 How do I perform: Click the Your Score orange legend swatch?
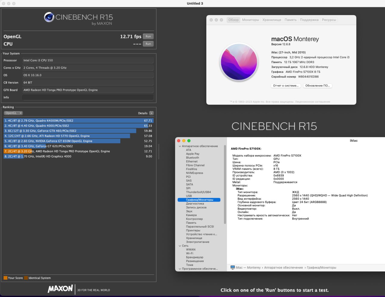[x=5, y=278]
